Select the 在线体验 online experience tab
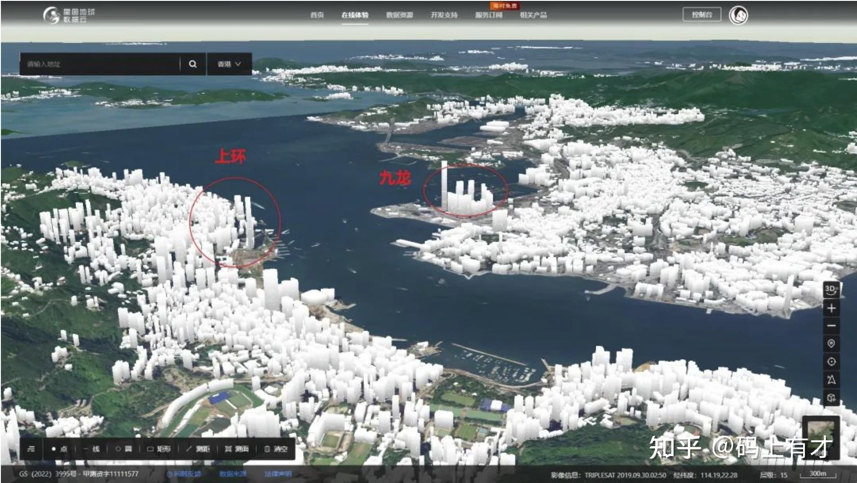 (x=355, y=15)
